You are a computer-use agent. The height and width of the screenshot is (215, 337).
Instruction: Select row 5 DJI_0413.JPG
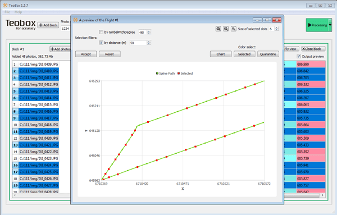point(39,91)
